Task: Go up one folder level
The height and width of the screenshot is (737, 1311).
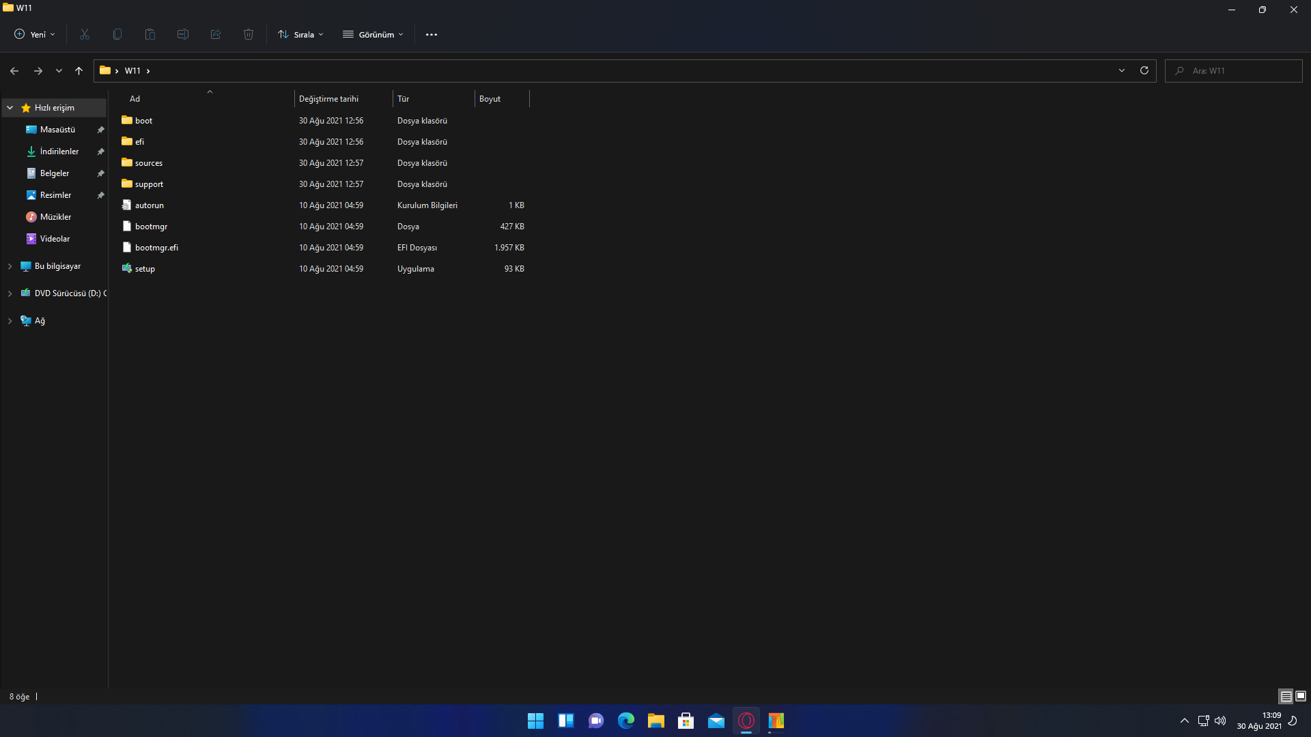Action: point(79,70)
